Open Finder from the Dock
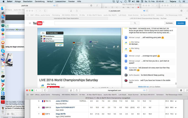 3,8
